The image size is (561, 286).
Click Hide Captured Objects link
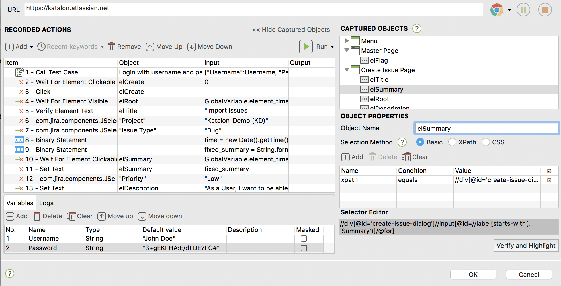coord(291,30)
